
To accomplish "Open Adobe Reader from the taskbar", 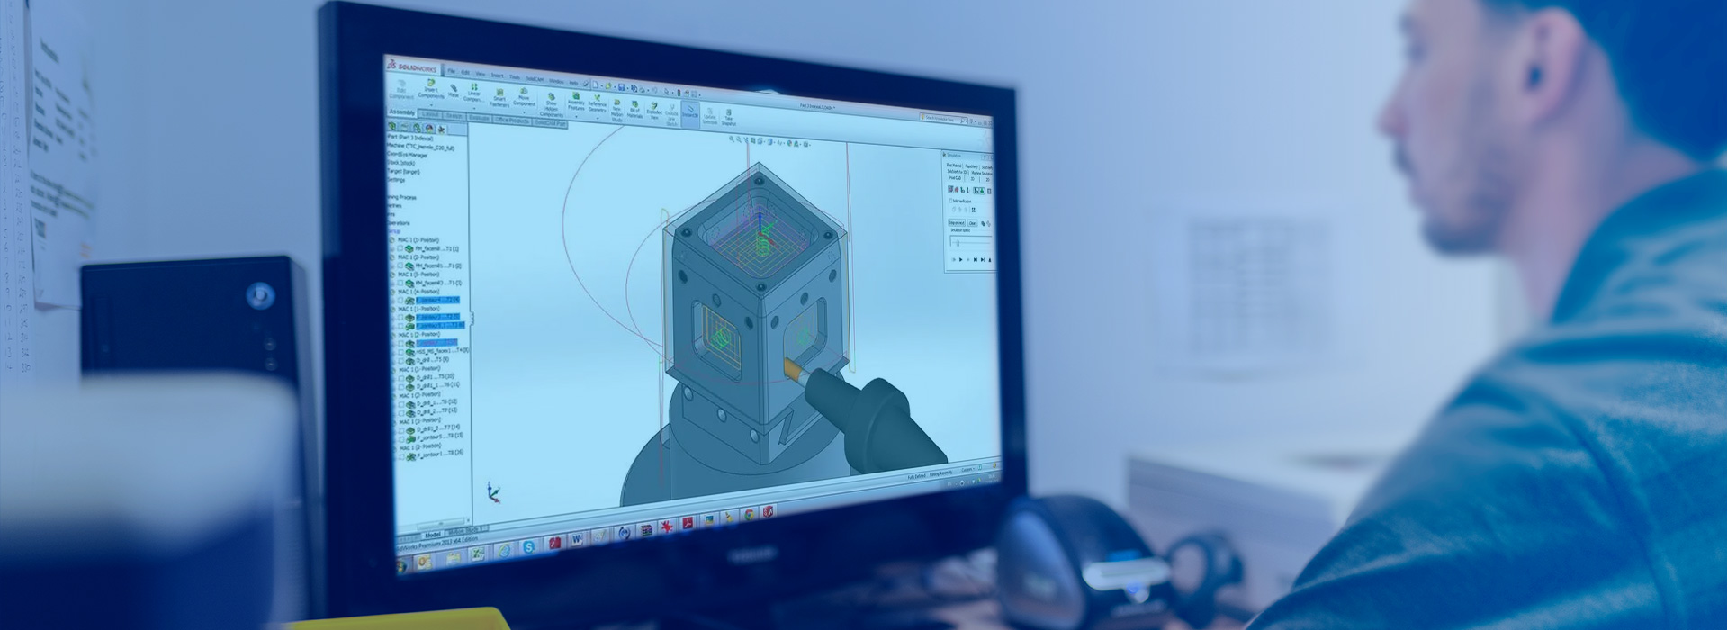I will [x=688, y=524].
